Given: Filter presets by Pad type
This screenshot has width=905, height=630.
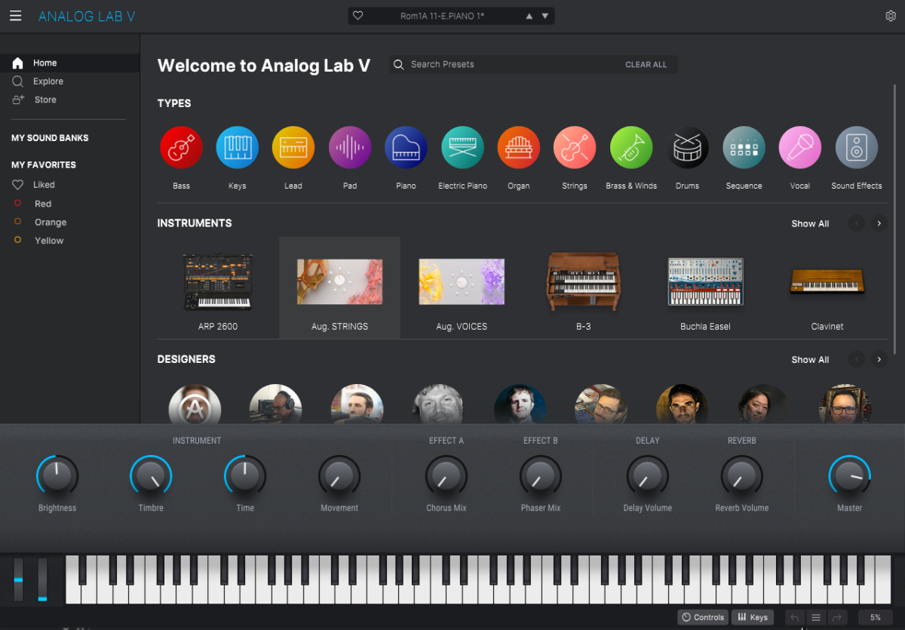Looking at the screenshot, I should pos(350,147).
